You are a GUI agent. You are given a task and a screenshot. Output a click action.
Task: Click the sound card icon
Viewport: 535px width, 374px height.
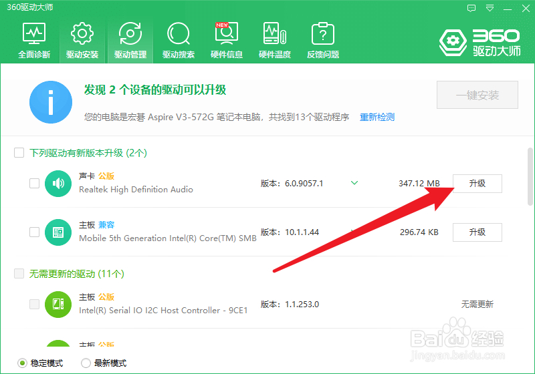coord(58,184)
